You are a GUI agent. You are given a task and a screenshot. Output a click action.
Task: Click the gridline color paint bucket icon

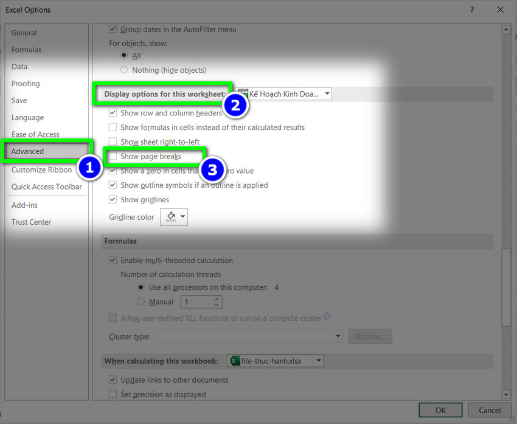pos(170,217)
